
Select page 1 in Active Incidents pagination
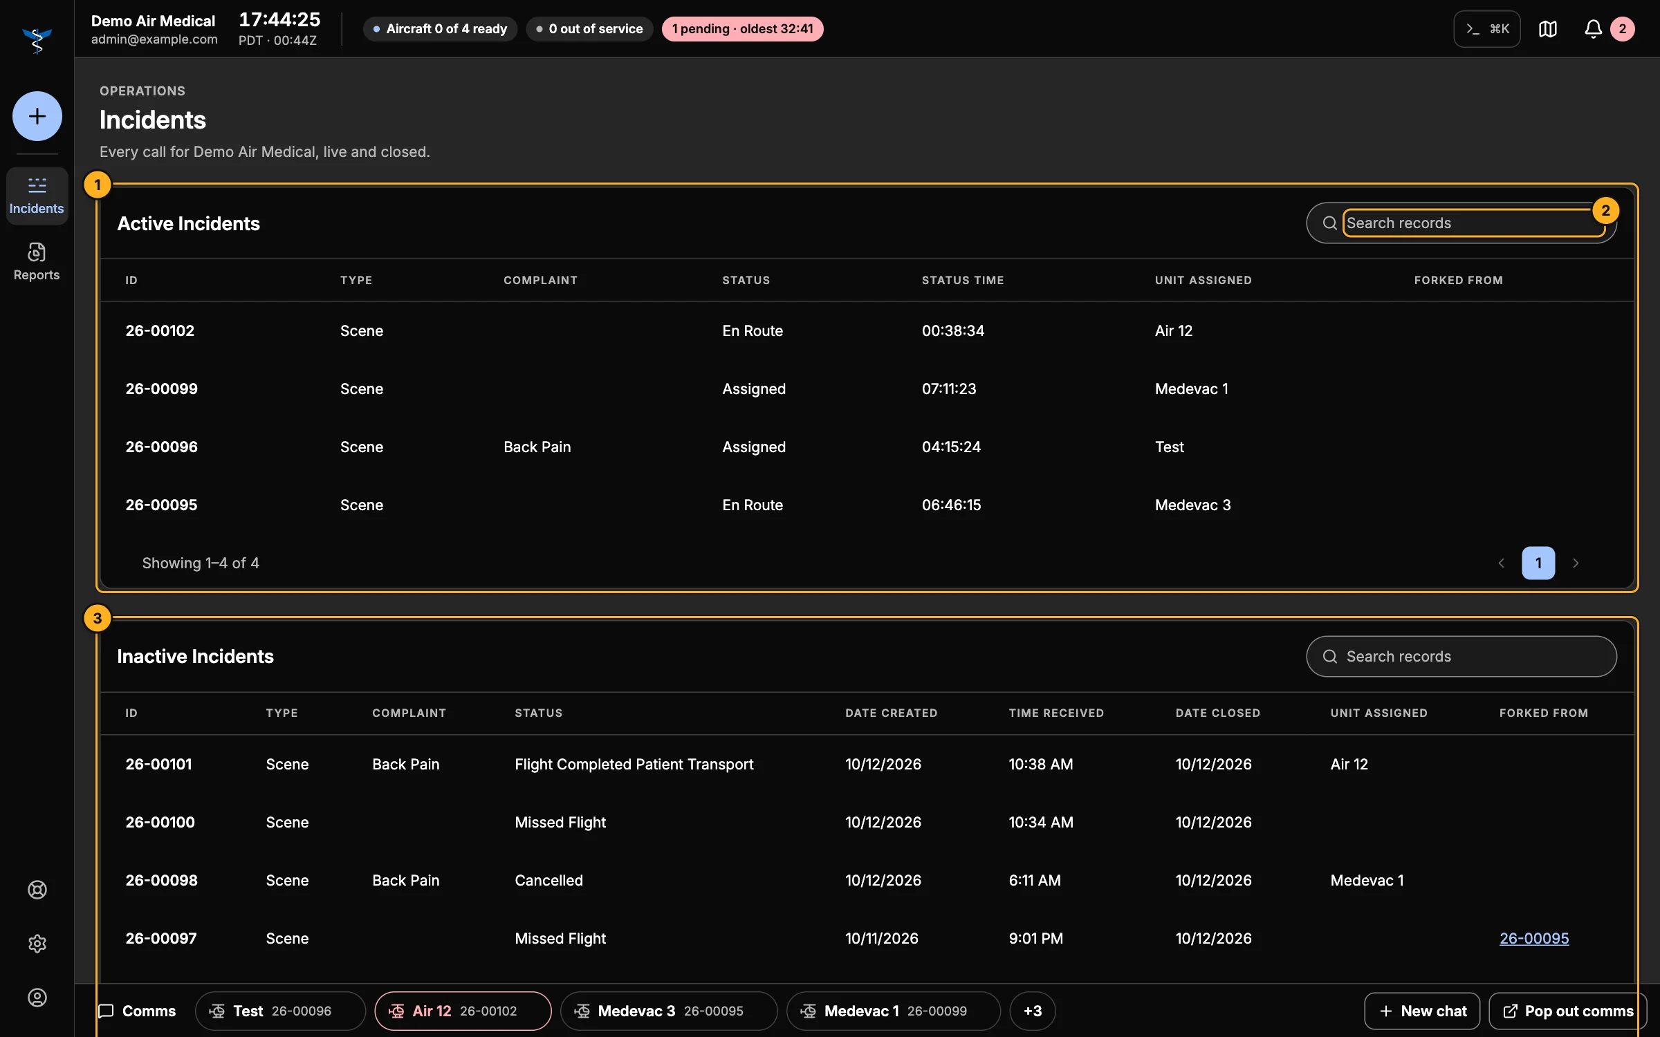[x=1538, y=563]
